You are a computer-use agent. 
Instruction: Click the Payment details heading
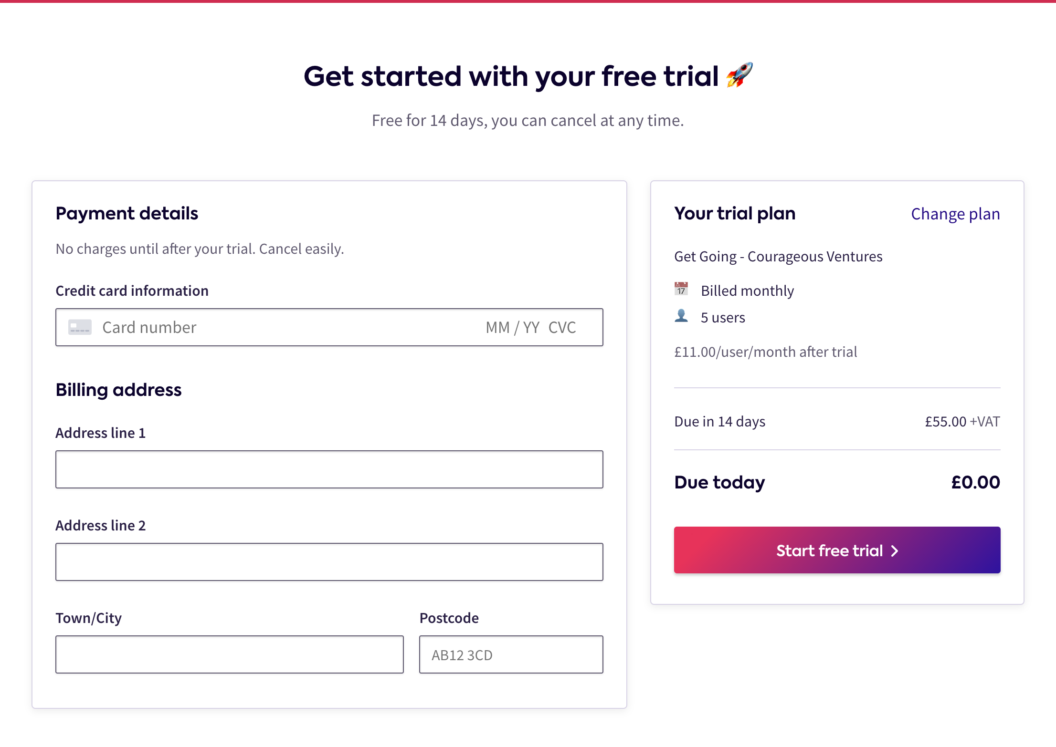pyautogui.click(x=127, y=213)
